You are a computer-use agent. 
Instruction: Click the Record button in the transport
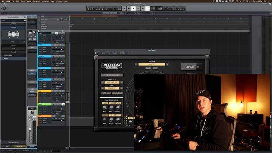(x=143, y=8)
